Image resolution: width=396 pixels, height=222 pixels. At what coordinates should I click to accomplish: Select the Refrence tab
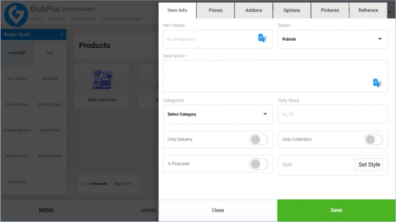pos(368,10)
